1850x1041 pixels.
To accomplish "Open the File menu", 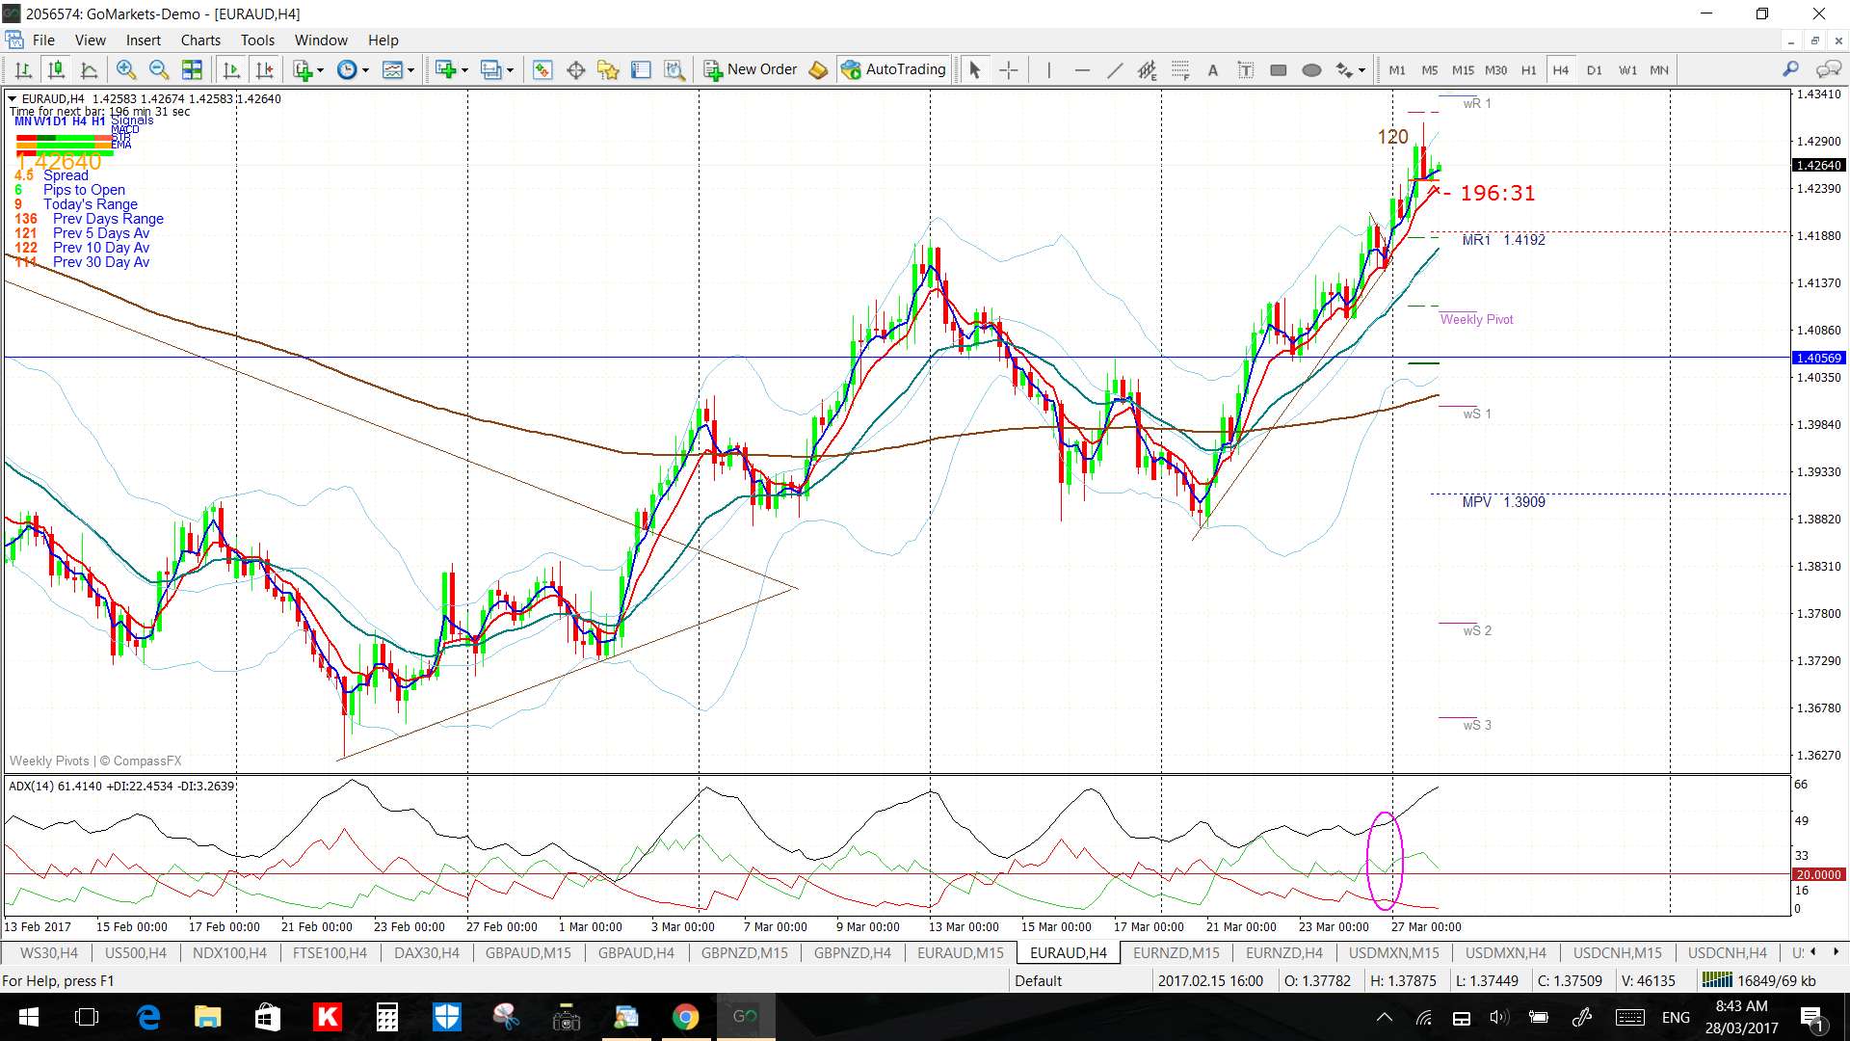I will click(x=43, y=40).
